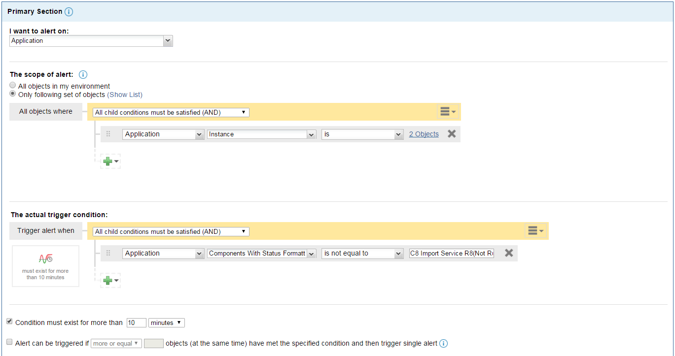Image resolution: width=675 pixels, height=356 pixels.
Task: Remove the Application Instance scope condition
Action: [452, 133]
